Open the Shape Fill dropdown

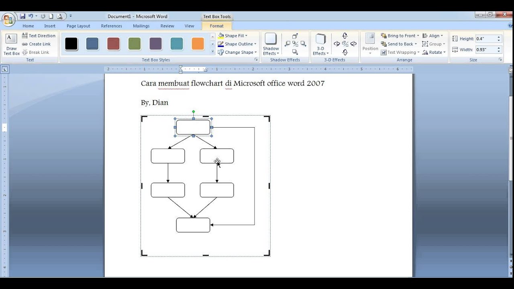(233, 36)
